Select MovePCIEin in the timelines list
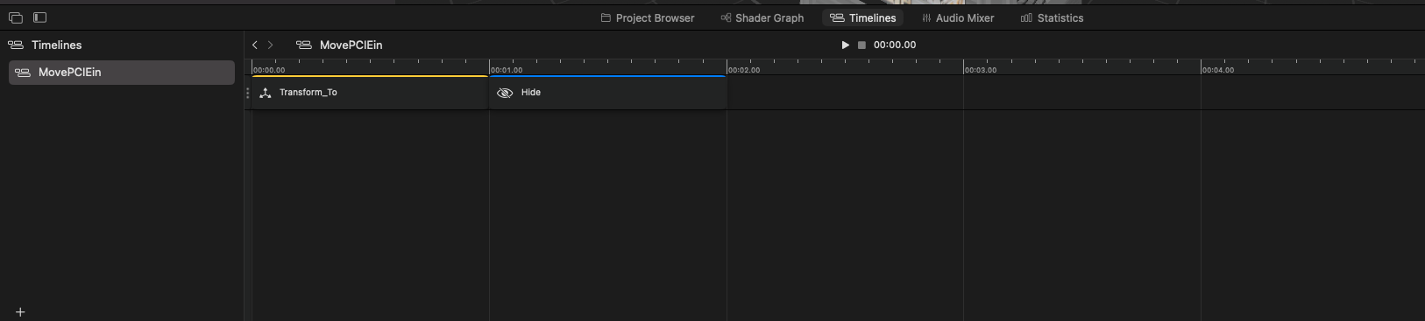The image size is (1425, 321). coord(122,73)
